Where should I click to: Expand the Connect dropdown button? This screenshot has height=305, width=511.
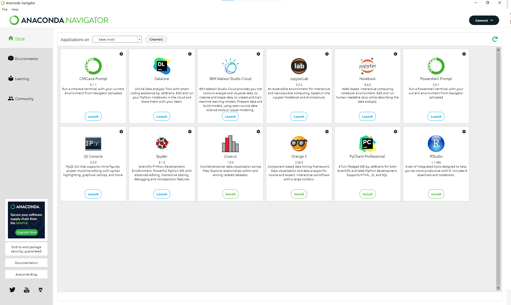click(x=484, y=21)
